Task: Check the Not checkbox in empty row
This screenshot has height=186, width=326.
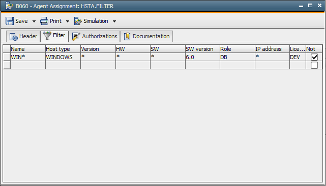Action: point(314,65)
